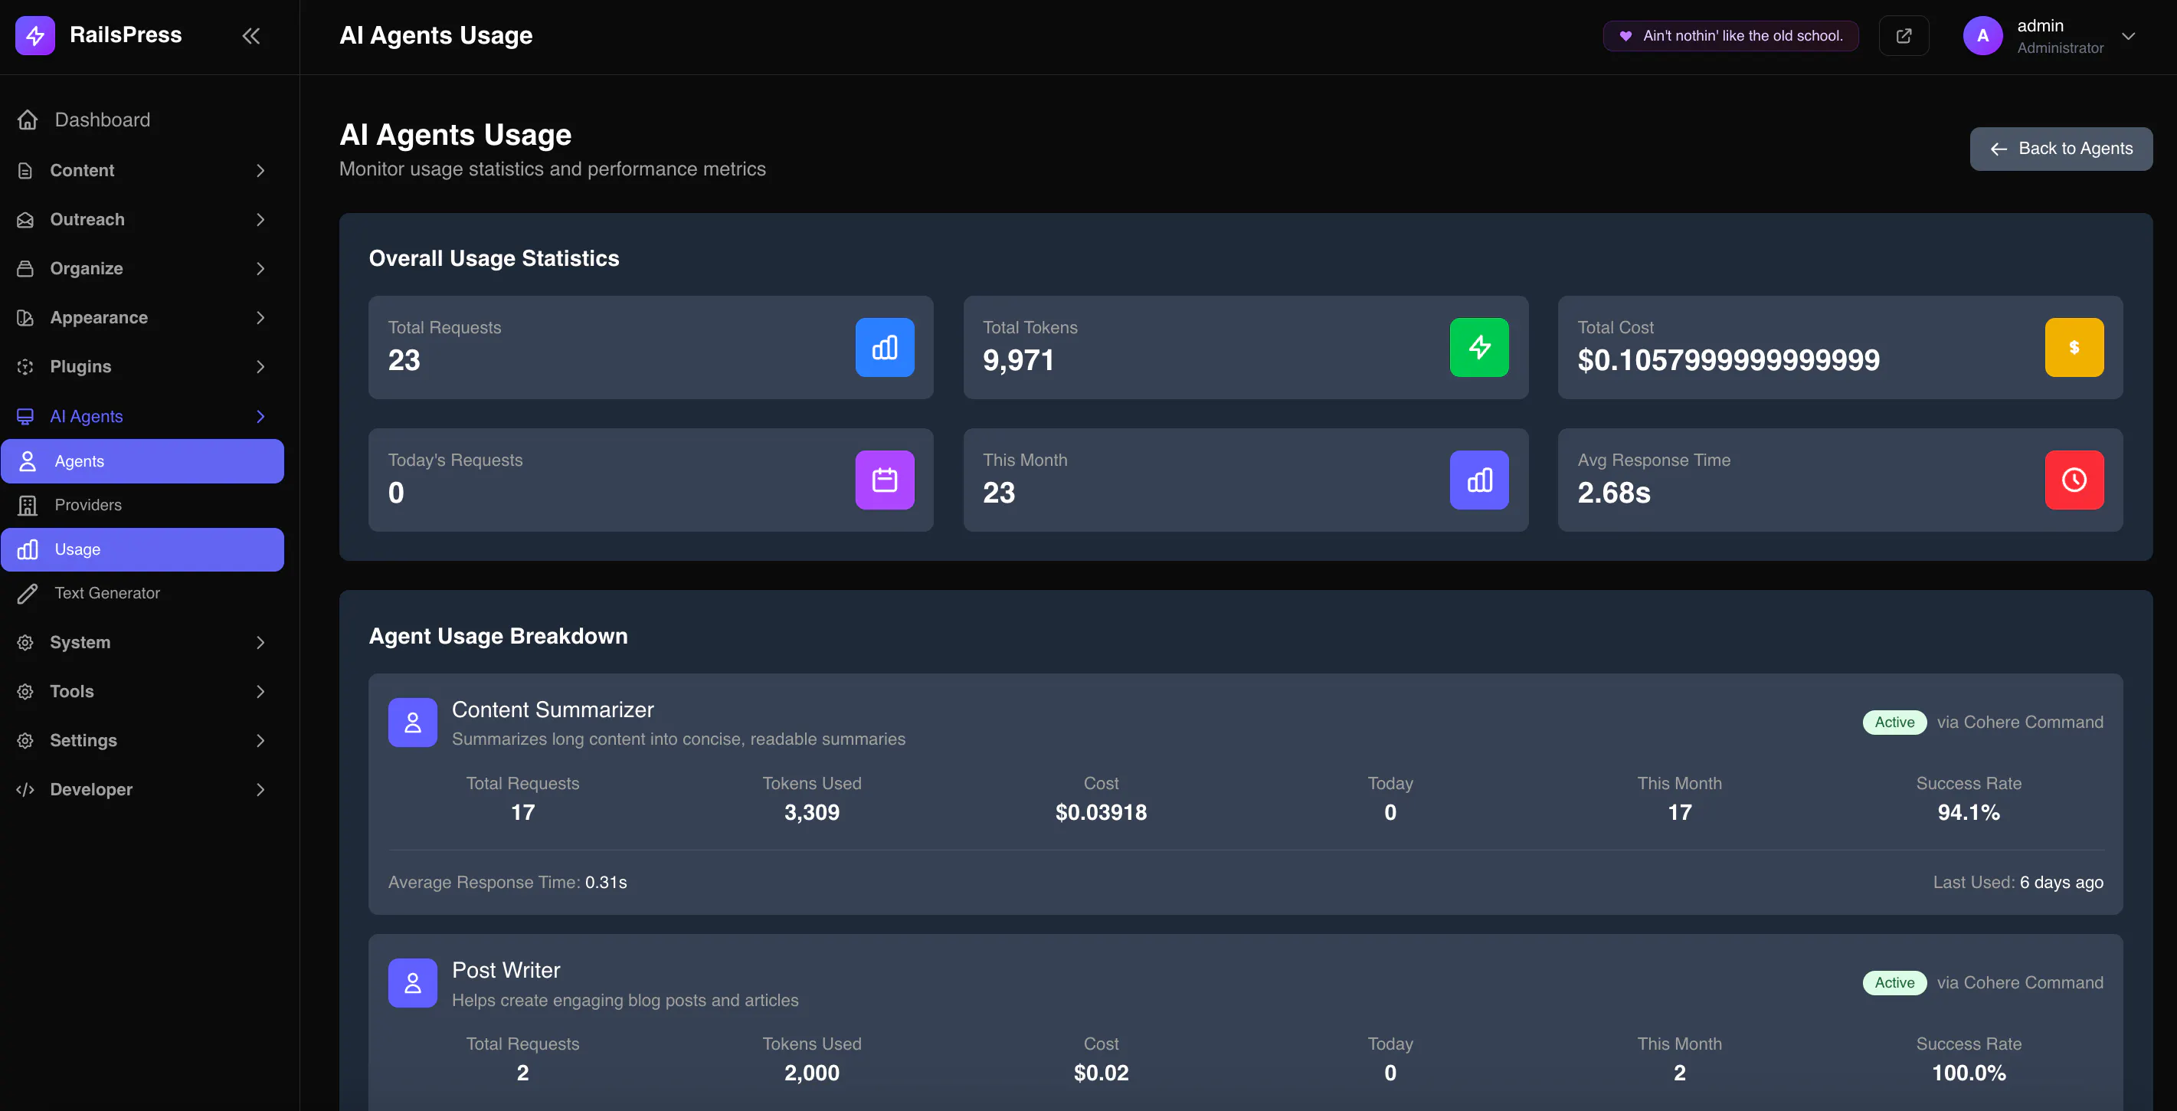
Task: Collapse the sidebar with the double-chevron icon
Action: tap(251, 35)
